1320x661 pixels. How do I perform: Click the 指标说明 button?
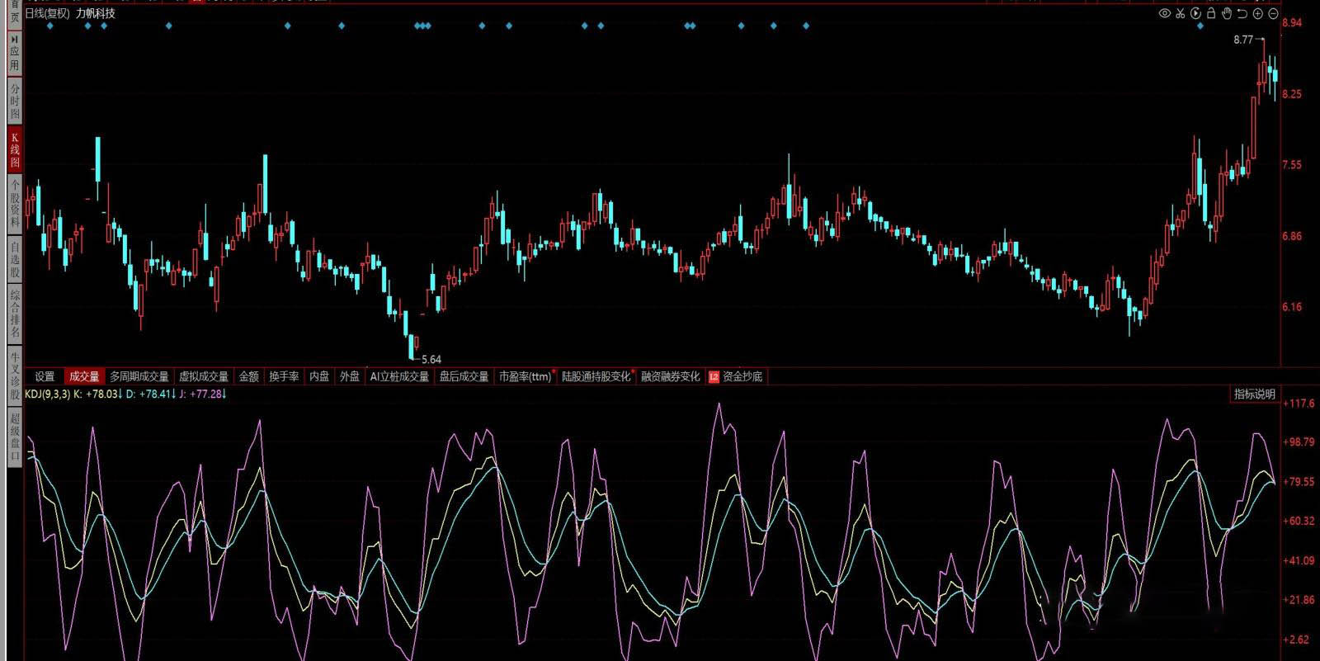point(1254,394)
